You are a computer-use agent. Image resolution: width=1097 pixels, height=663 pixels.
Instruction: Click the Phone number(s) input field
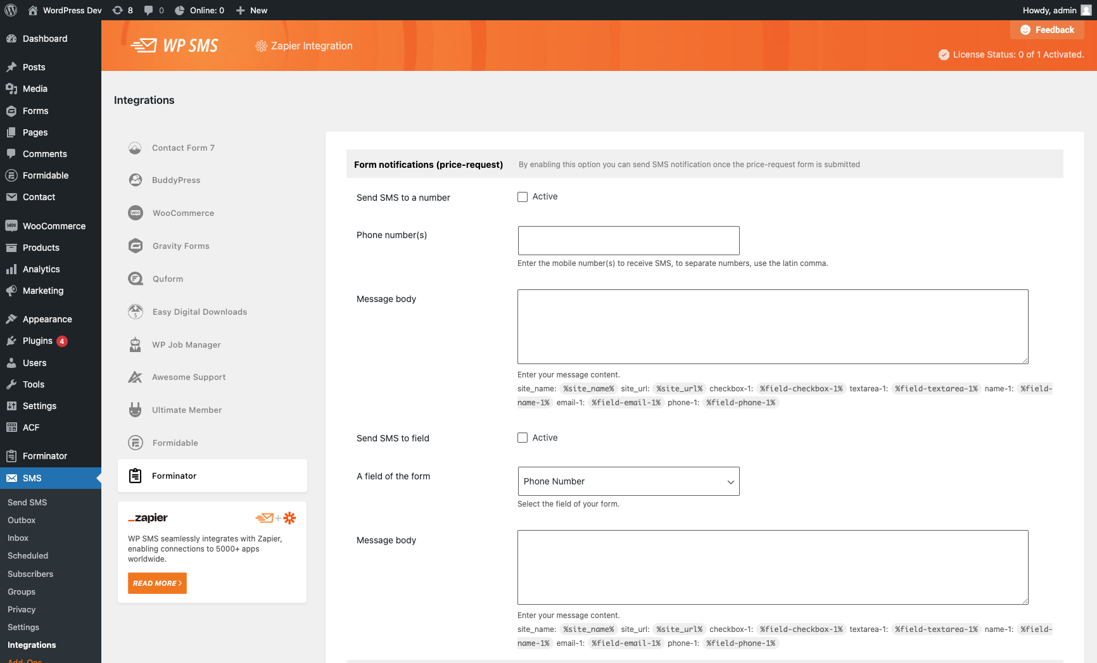(x=628, y=241)
